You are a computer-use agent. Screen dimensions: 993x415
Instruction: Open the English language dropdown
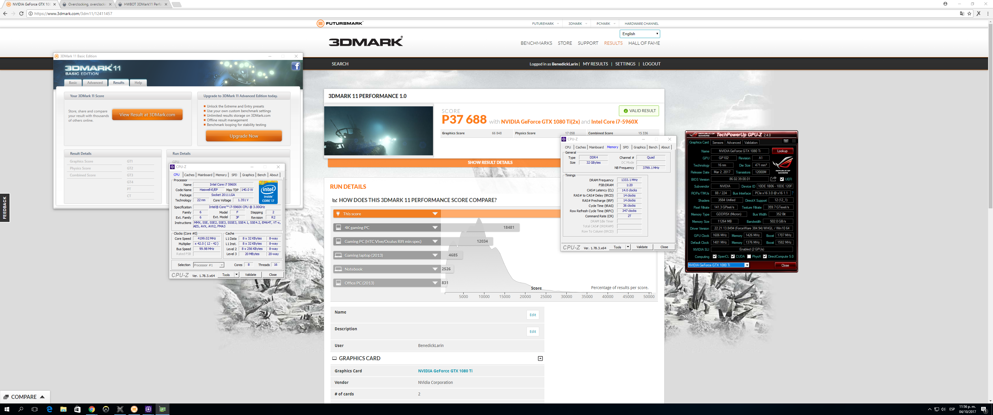click(x=639, y=34)
